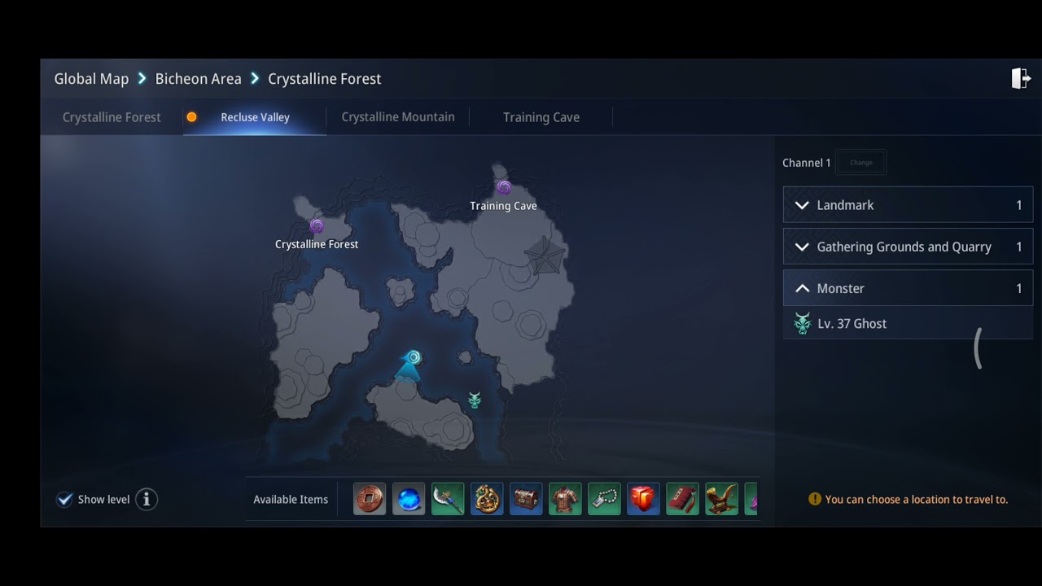Open the red book item icon
The image size is (1042, 586).
tap(682, 499)
